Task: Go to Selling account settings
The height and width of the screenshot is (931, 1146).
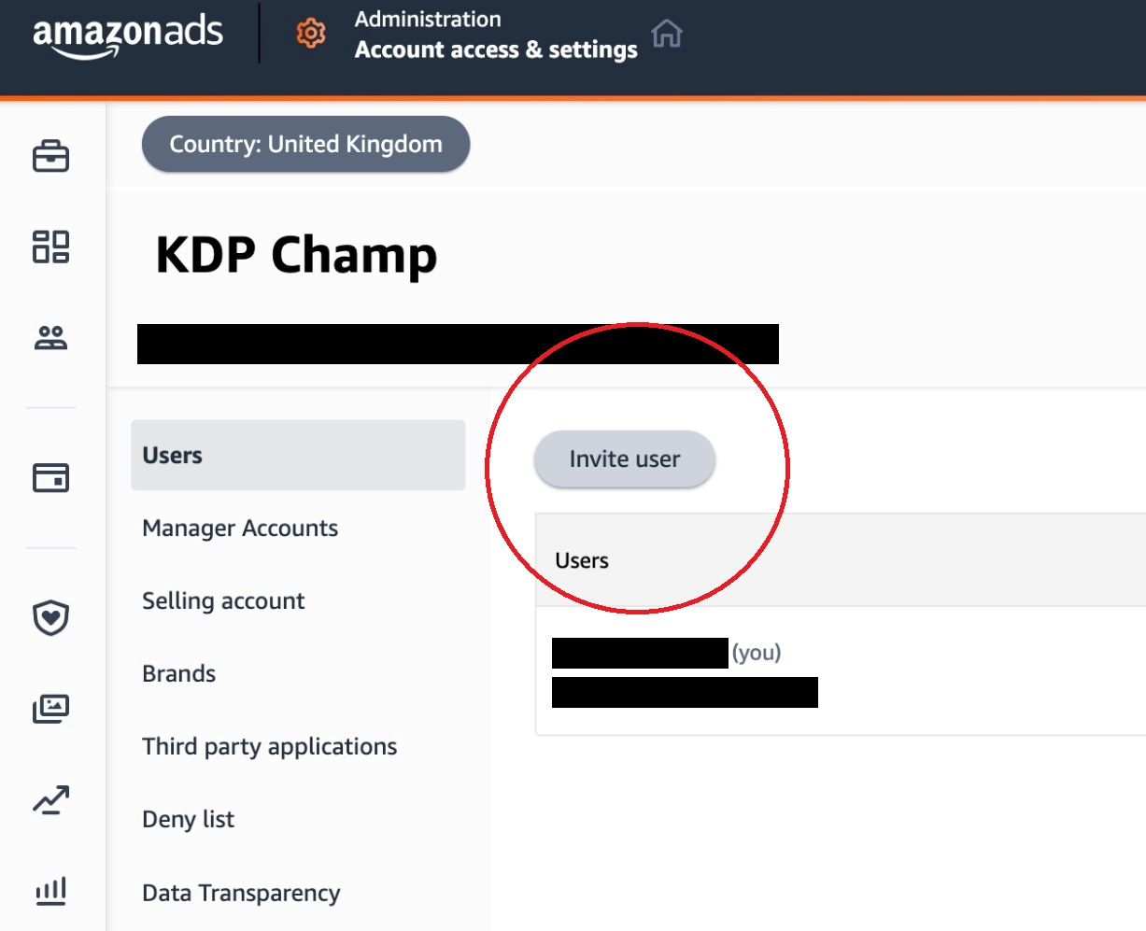Action: tap(223, 600)
